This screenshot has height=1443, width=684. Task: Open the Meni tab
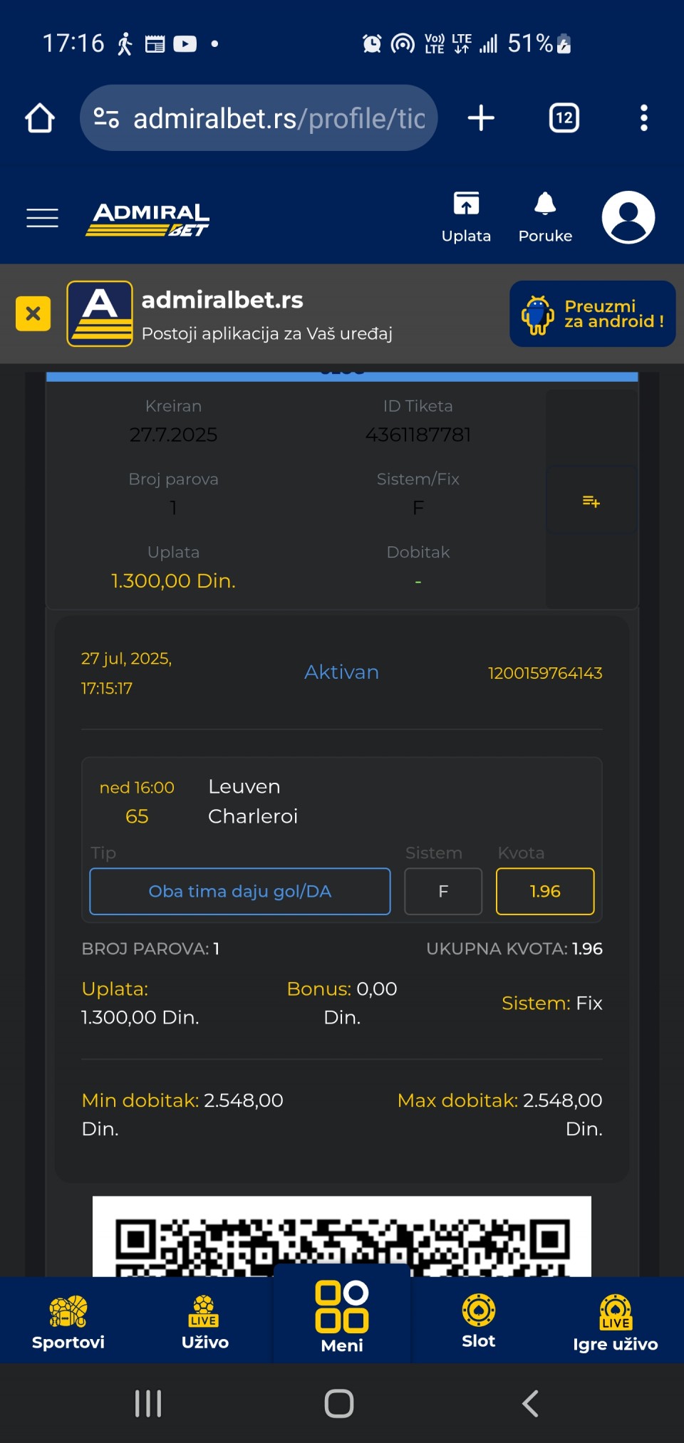tap(342, 1318)
